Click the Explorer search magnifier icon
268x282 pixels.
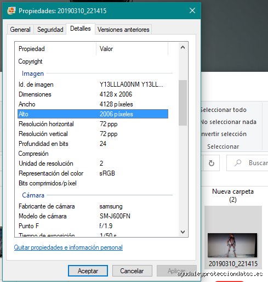(x=238, y=162)
